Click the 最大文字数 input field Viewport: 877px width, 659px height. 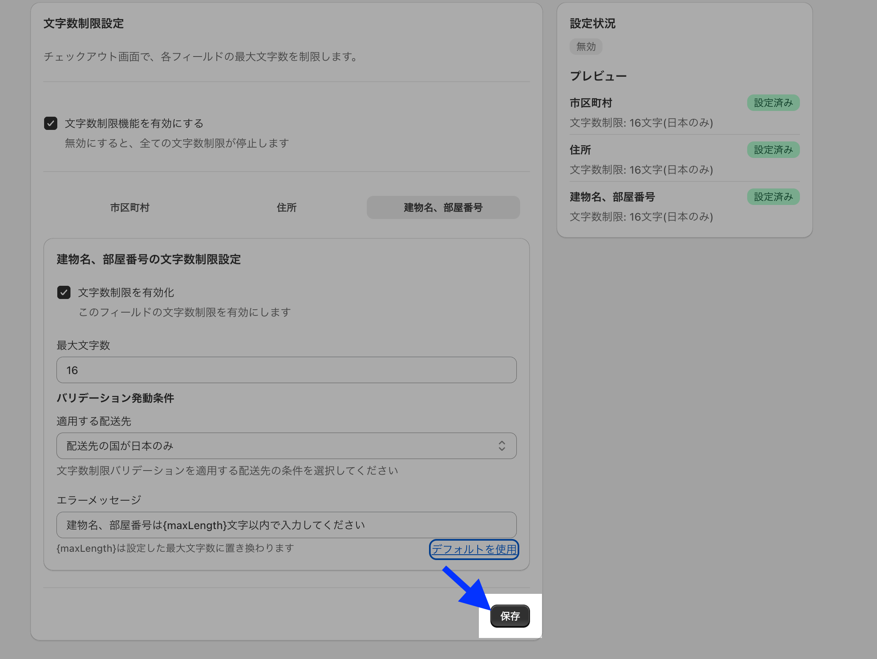pos(286,370)
